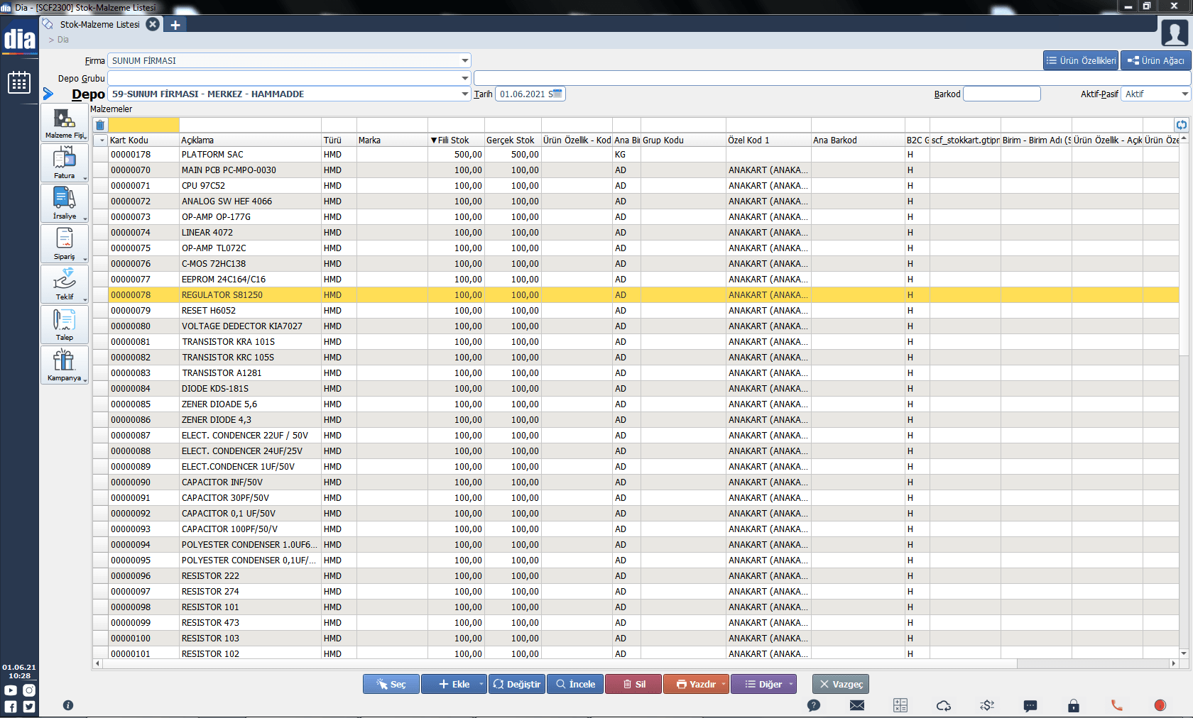
Task: Click the Sil button
Action: 633,684
